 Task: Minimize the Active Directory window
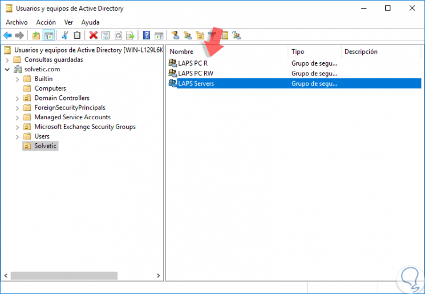[364, 8]
